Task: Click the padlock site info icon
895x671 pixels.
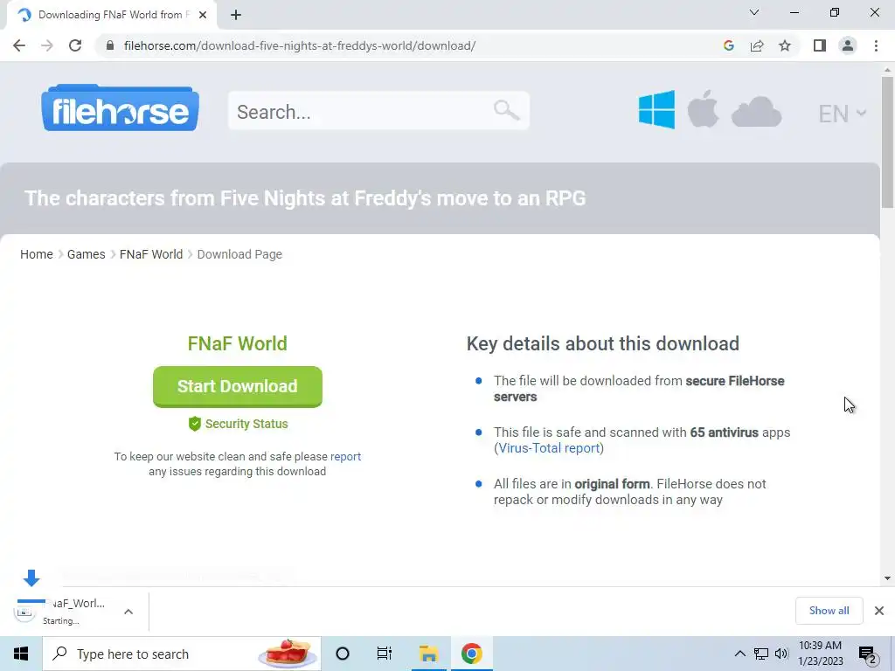Action: [110, 45]
